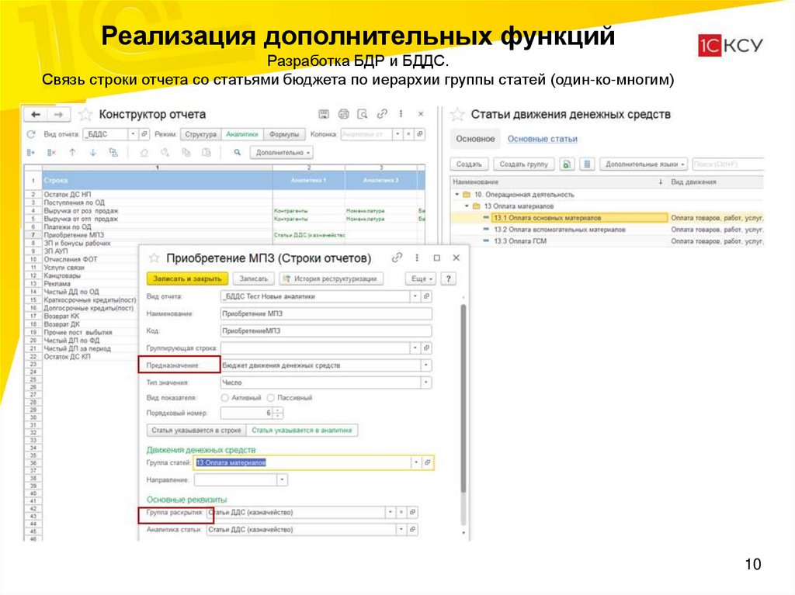Image resolution: width=795 pixels, height=595 pixels.
Task: Open Предназначение dropdown arrow
Action: point(426,365)
